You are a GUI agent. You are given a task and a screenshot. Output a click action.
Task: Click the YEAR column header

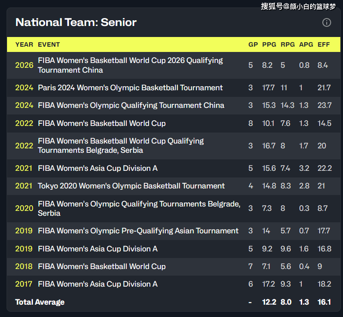(24, 44)
